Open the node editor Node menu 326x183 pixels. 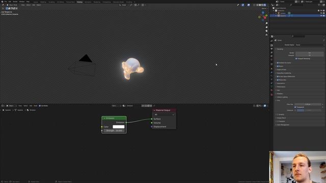click(35, 106)
